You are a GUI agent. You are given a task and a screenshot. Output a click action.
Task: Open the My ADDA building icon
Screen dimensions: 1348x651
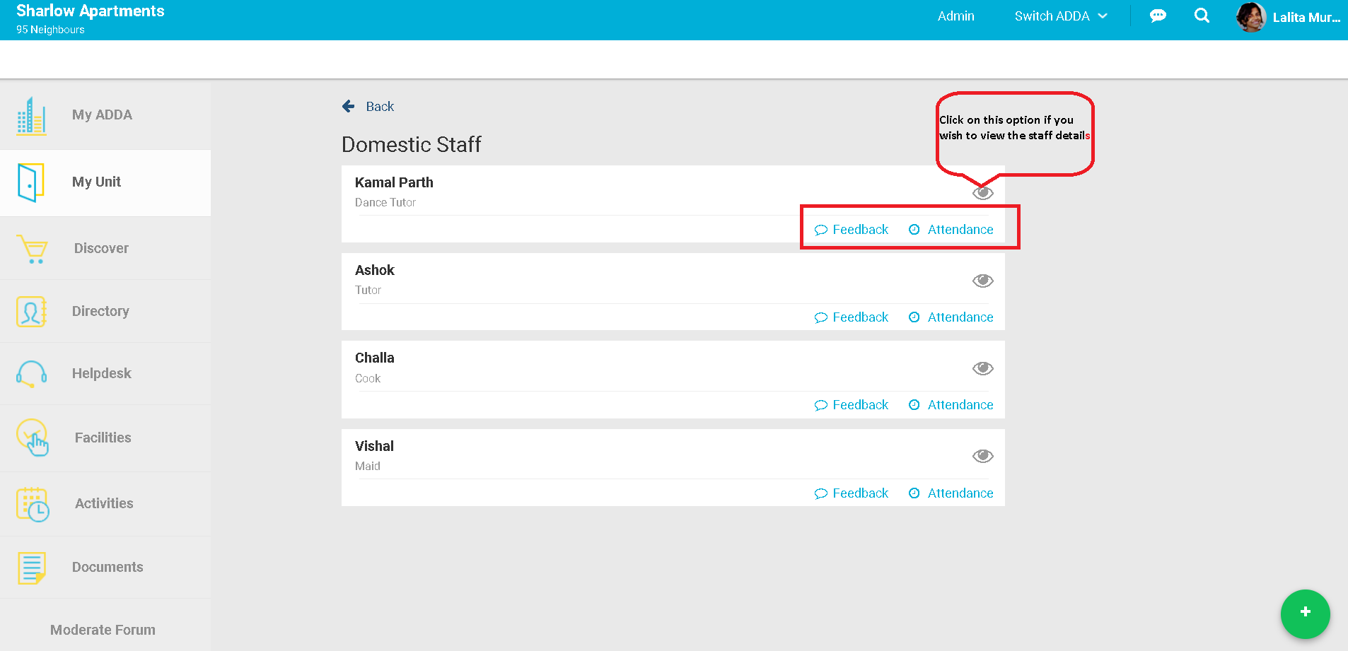(x=31, y=116)
